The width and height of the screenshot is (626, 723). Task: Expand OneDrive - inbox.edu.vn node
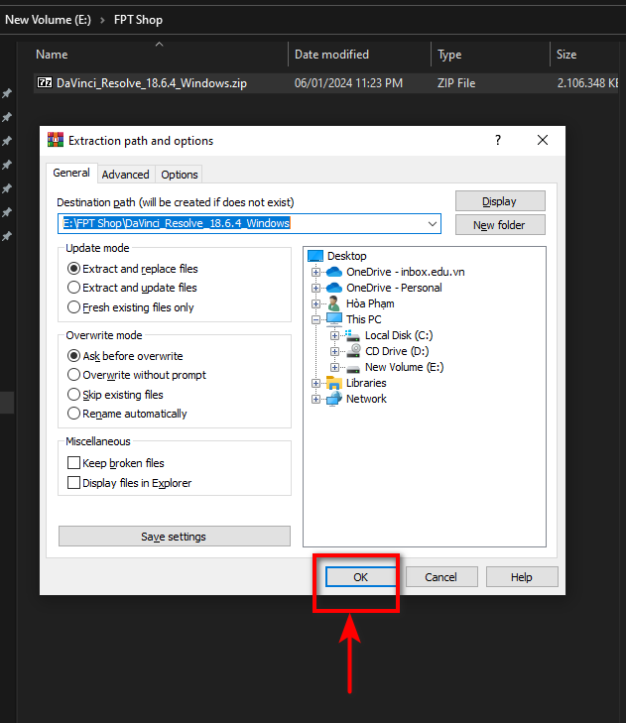point(316,272)
